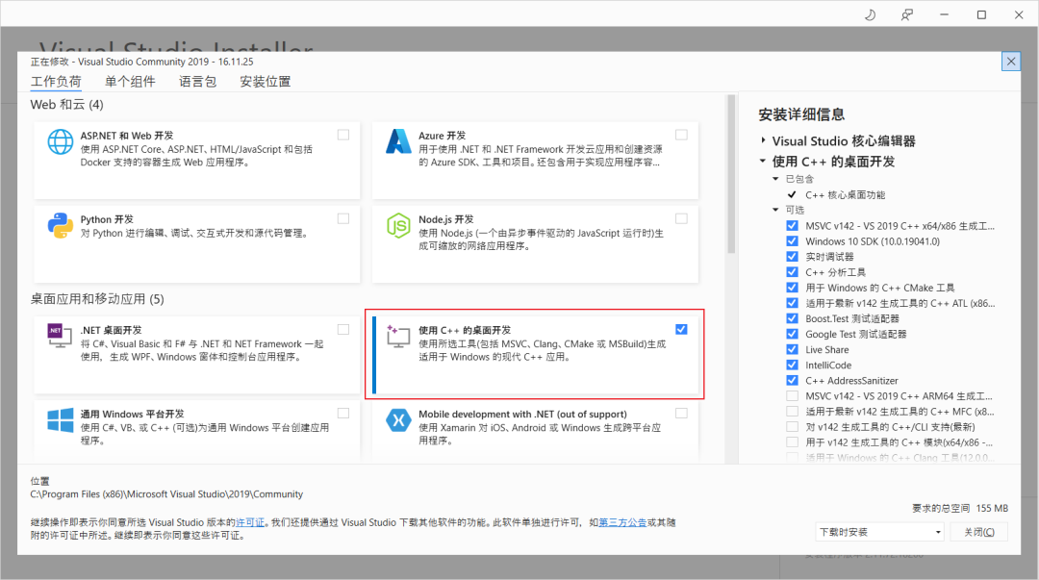The image size is (1039, 580).
Task: Switch to 语言包 tab
Action: [197, 82]
